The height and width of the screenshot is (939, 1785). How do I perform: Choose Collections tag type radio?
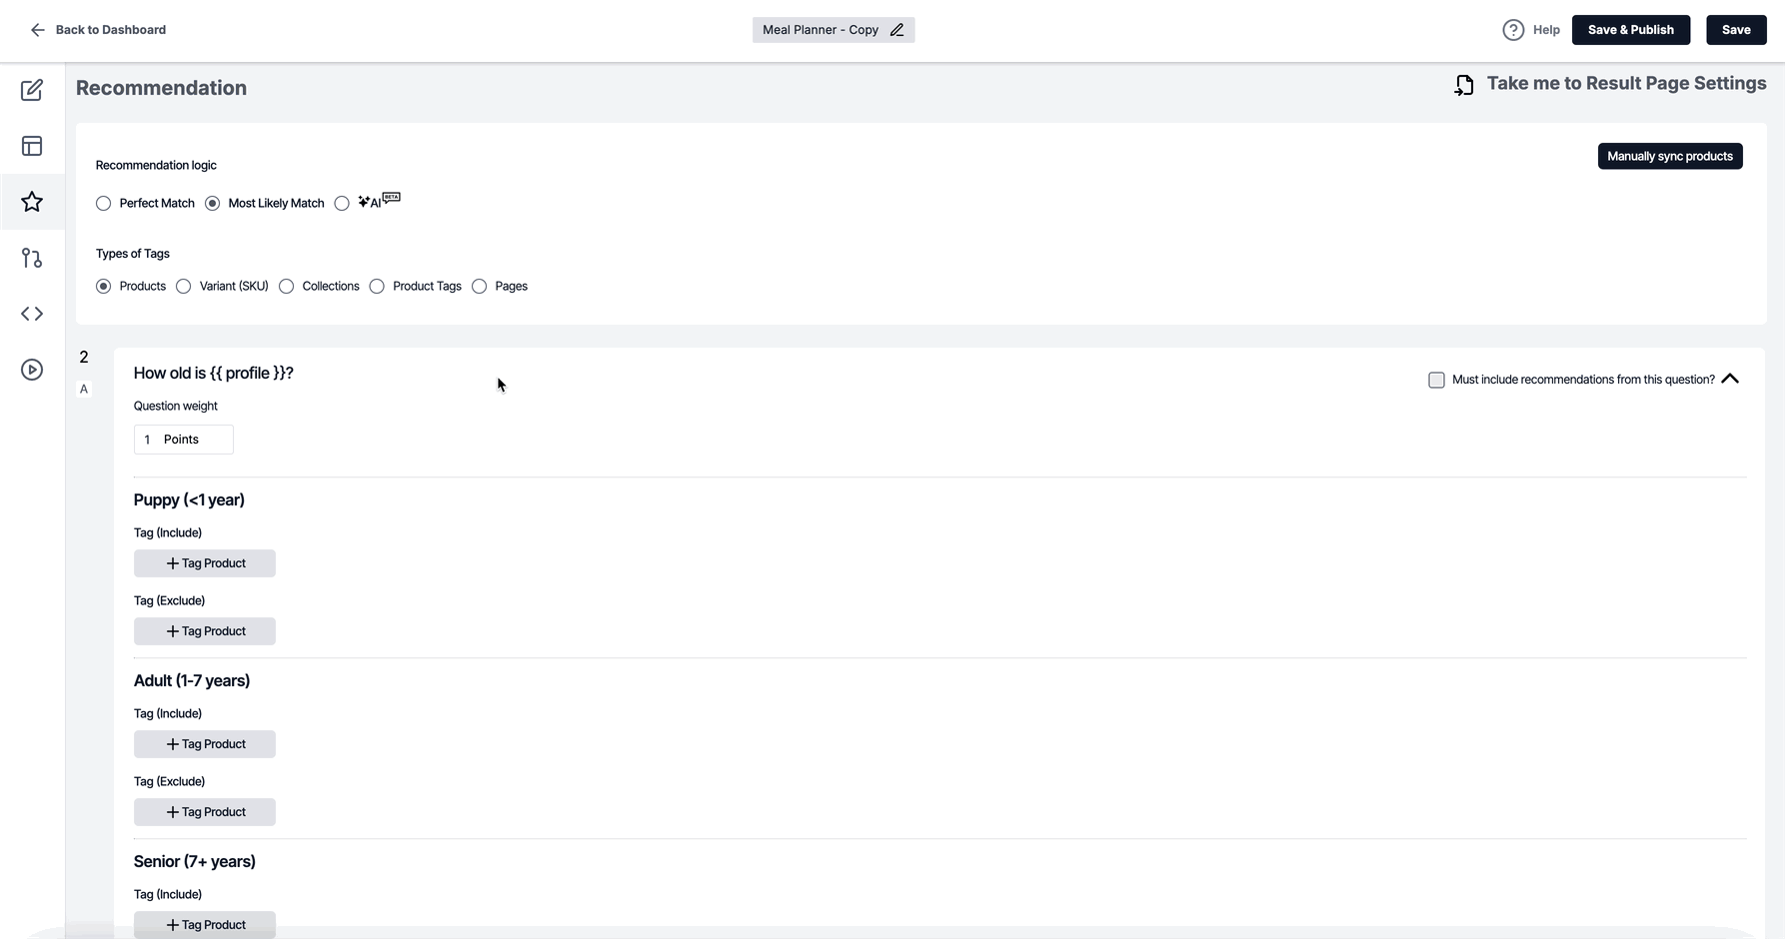point(287,286)
